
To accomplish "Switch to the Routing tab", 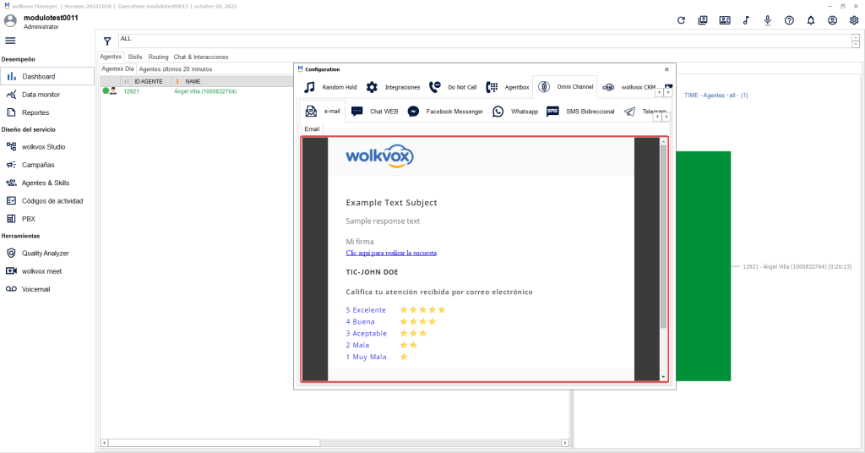I will tap(158, 57).
